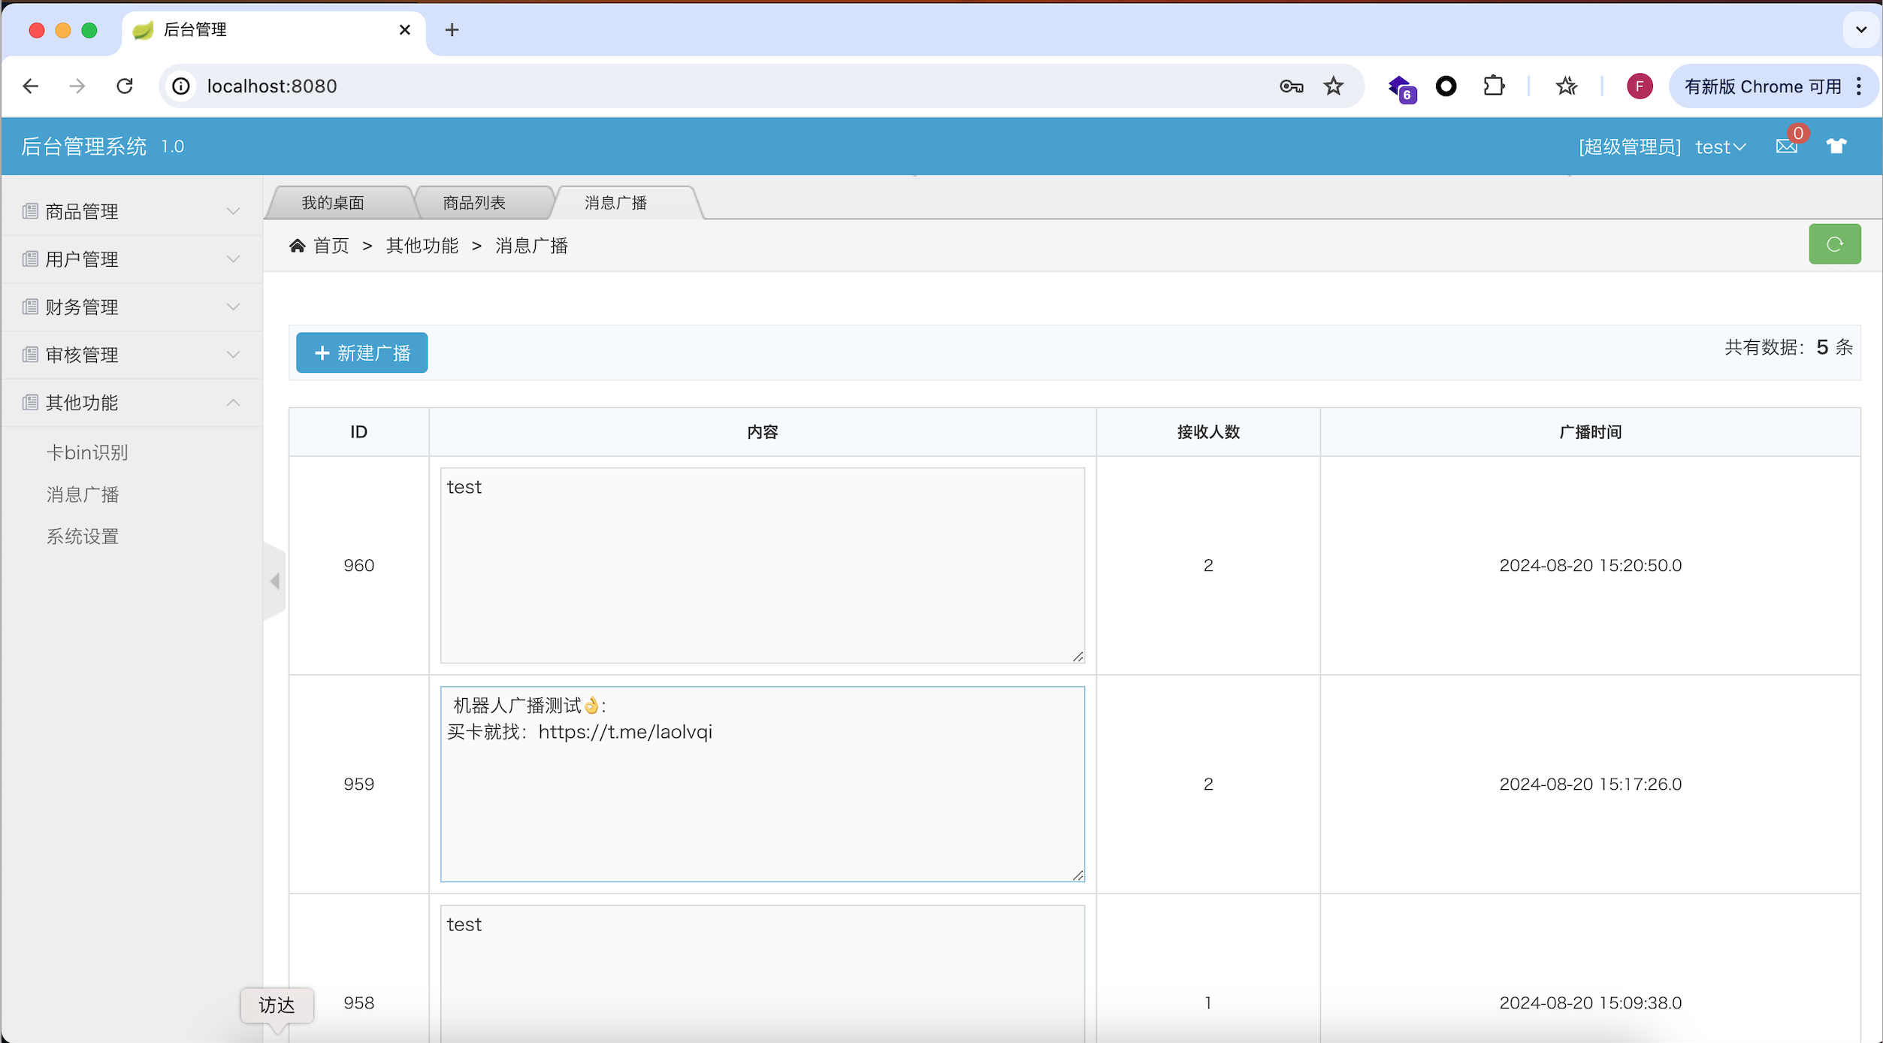This screenshot has height=1043, width=1883.
Task: Collapse the 其他功能 menu chevron
Action: (x=234, y=403)
